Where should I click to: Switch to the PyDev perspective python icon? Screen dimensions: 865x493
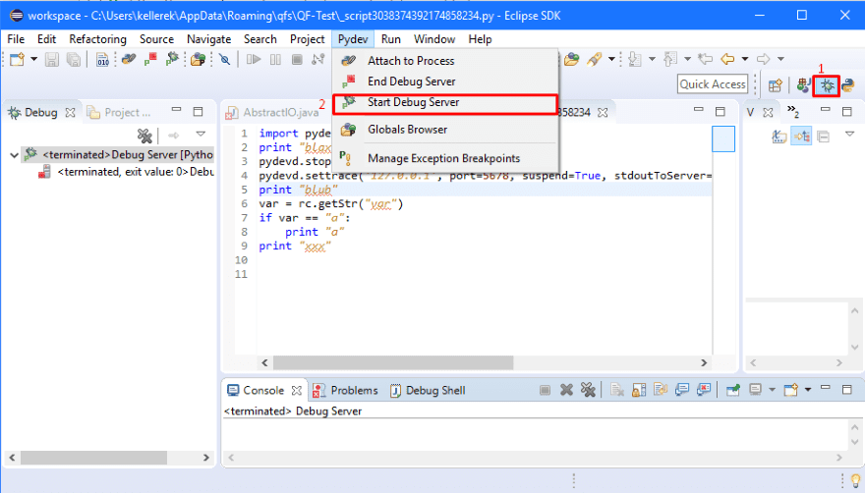click(848, 85)
